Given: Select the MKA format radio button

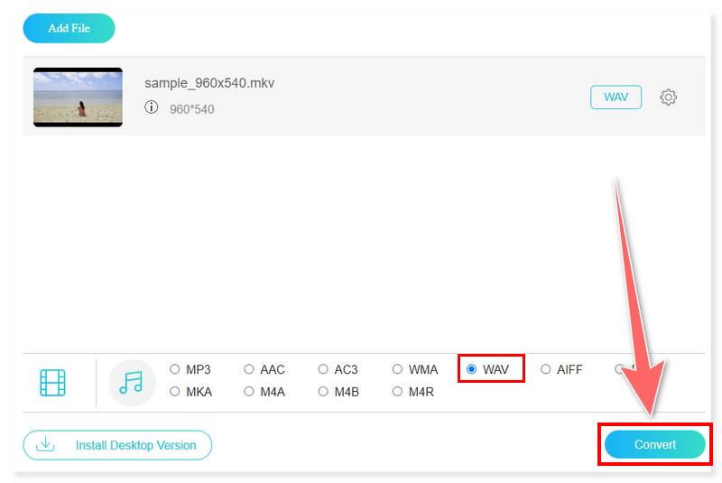Looking at the screenshot, I should pos(174,392).
